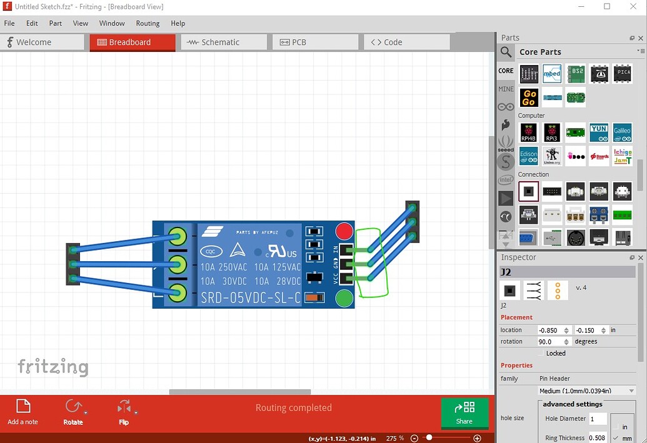The image size is (647, 443).
Task: Pick the Arduino YUN part icon
Action: tap(599, 133)
